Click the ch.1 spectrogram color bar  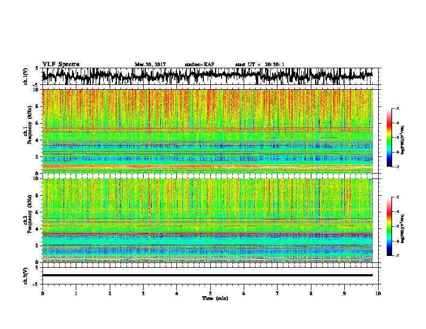tap(389, 138)
